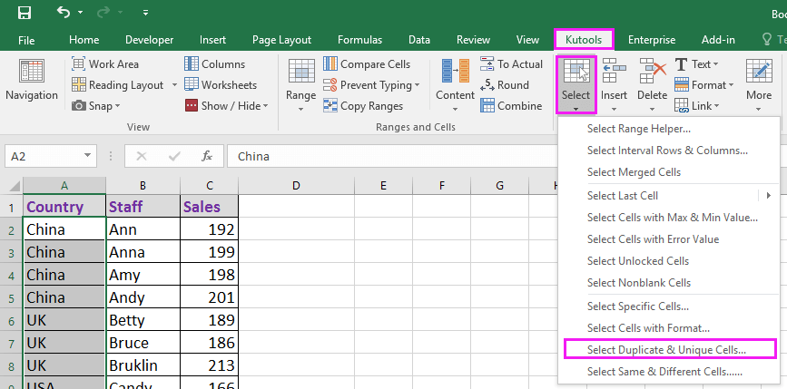Switch to the Formulas tab
Screen dimensions: 787x389
coord(359,40)
